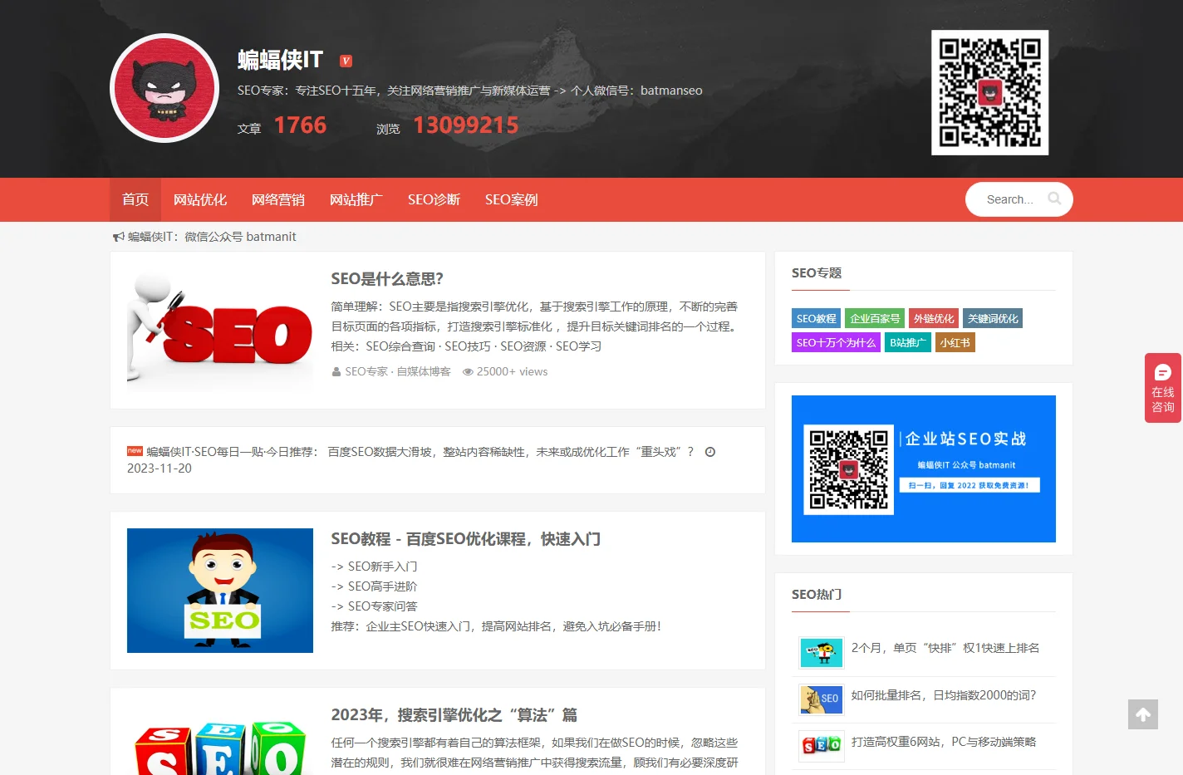Click the author icon beside SEO专家
The height and width of the screenshot is (775, 1183).
click(x=336, y=372)
